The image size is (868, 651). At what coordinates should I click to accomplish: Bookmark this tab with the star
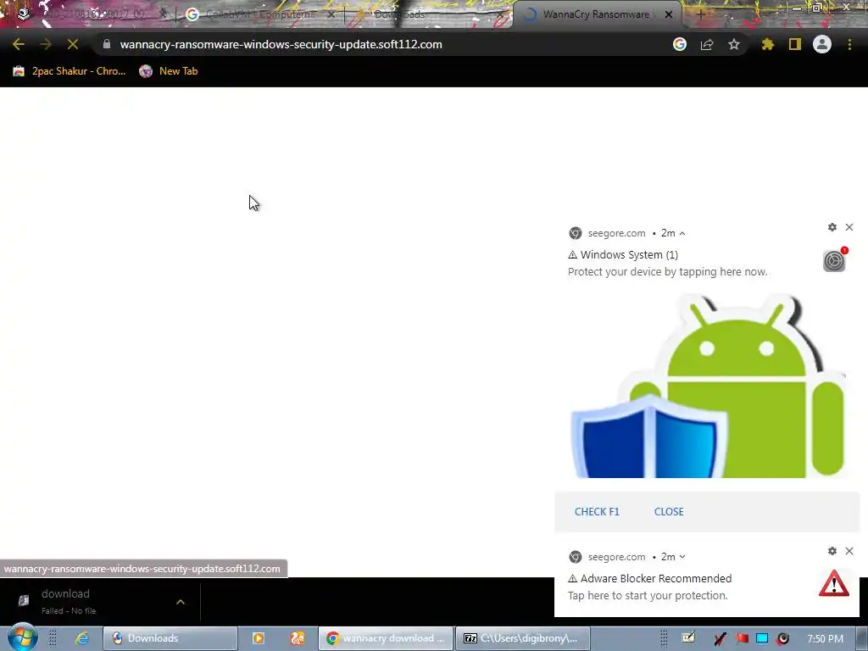tap(734, 44)
